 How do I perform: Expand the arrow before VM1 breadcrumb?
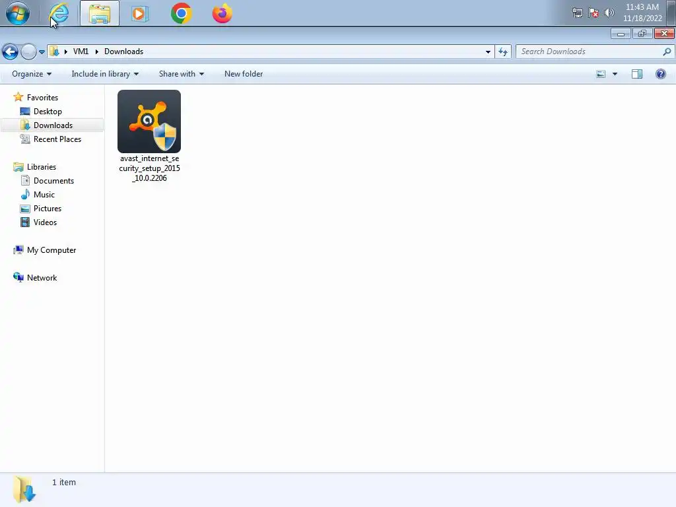66,51
